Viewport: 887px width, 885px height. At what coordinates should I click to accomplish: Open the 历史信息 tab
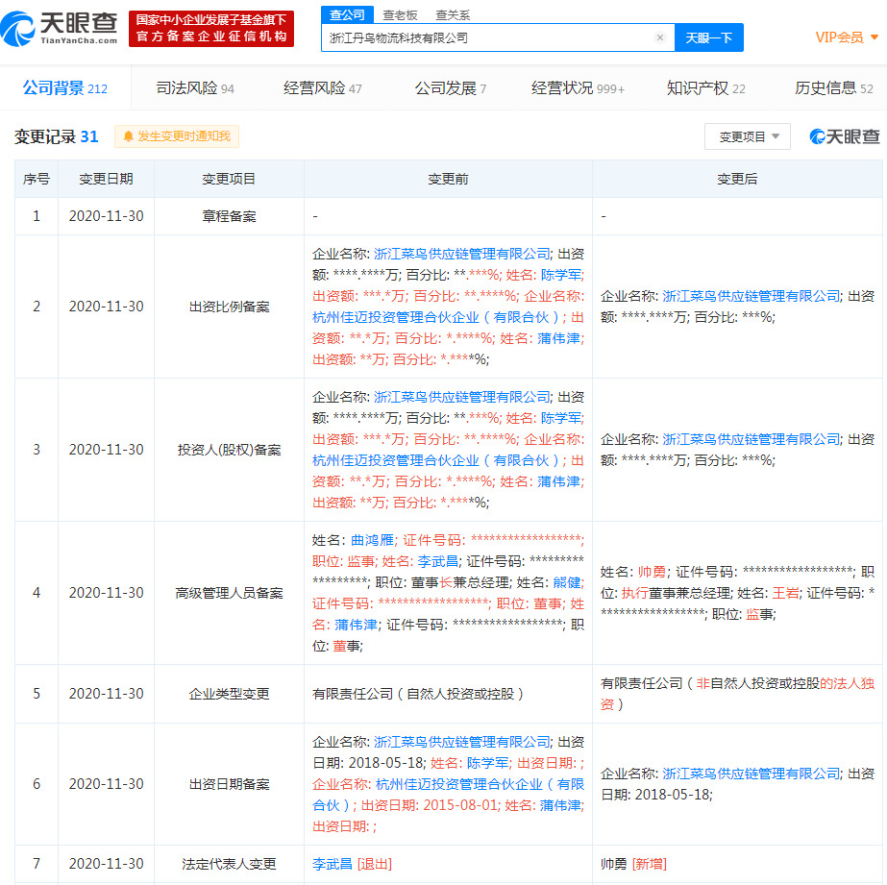pos(834,88)
